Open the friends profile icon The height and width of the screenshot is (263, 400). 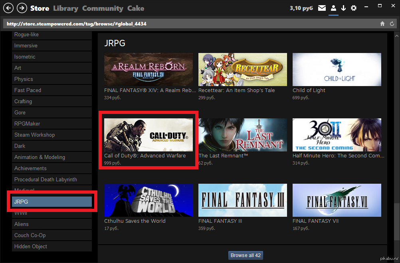coord(333,8)
